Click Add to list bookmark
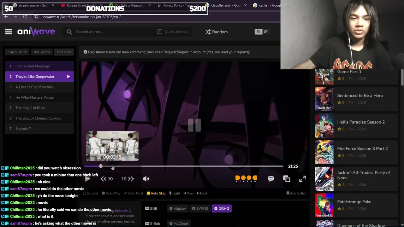This screenshot has width=404, height=227. 296,193
